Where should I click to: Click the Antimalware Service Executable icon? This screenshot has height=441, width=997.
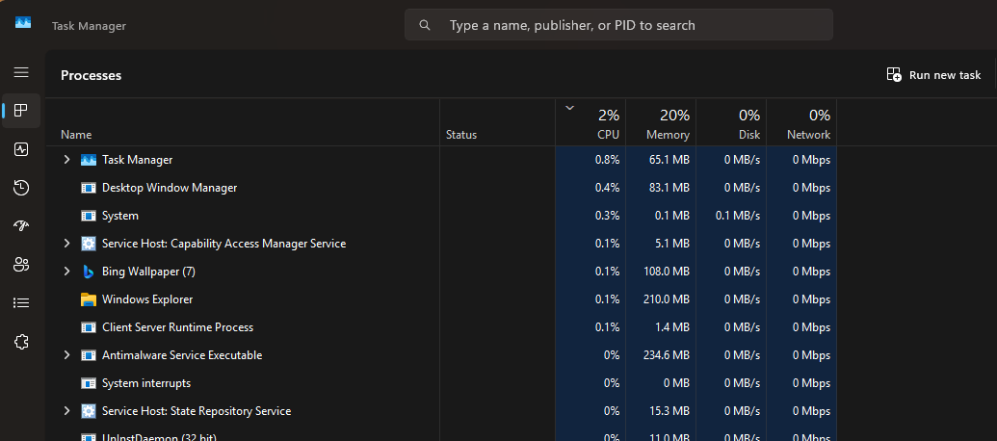(x=89, y=355)
